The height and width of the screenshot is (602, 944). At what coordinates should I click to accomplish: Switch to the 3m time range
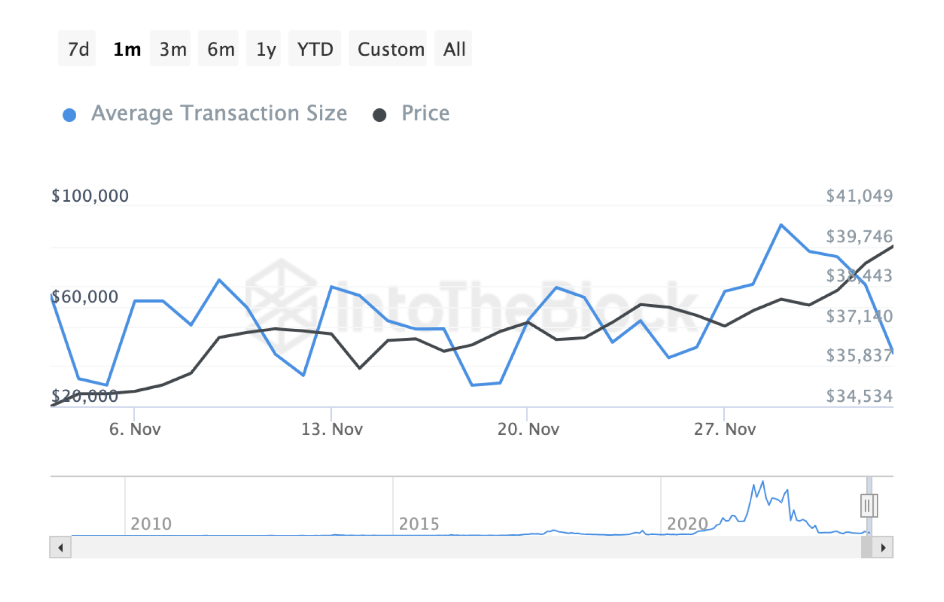(x=170, y=48)
